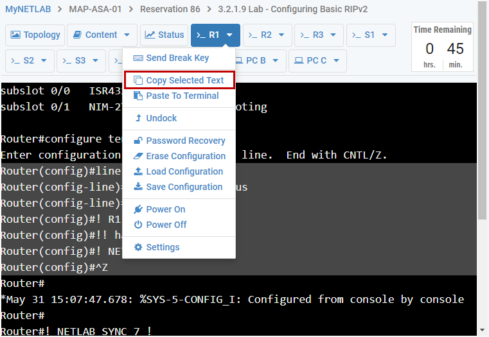This screenshot has height=337, width=489.
Task: Switch to the Status tab
Action: tap(164, 35)
